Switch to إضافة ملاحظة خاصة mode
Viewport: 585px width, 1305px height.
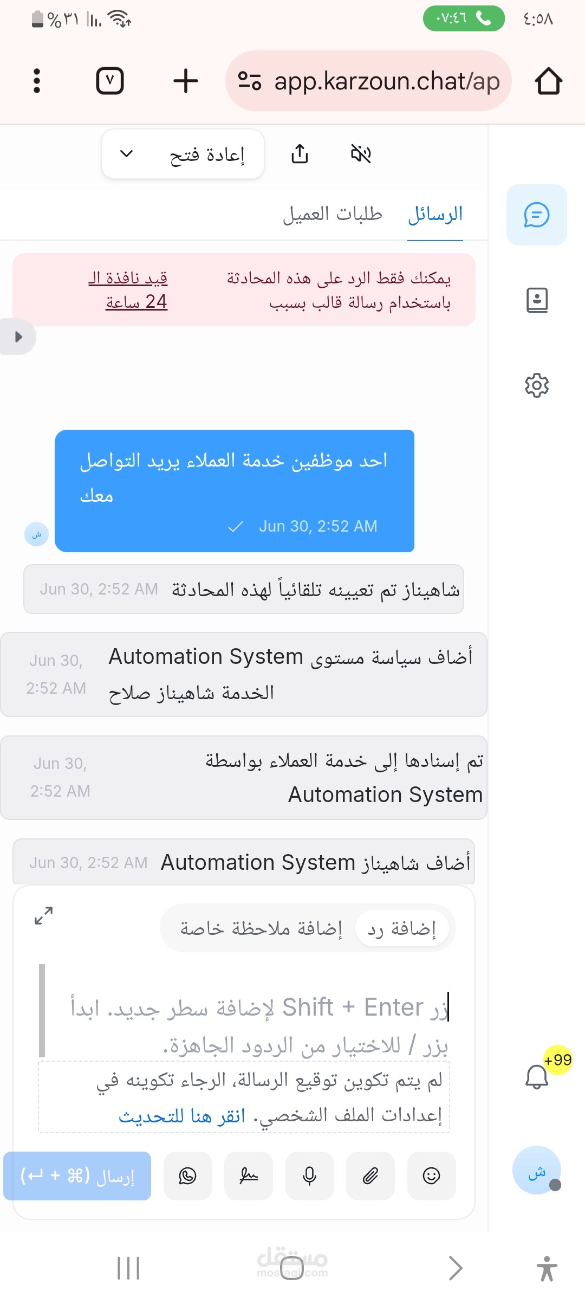(261, 928)
